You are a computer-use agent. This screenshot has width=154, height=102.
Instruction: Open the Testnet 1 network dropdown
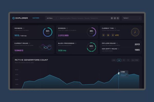pyautogui.click(x=132, y=18)
